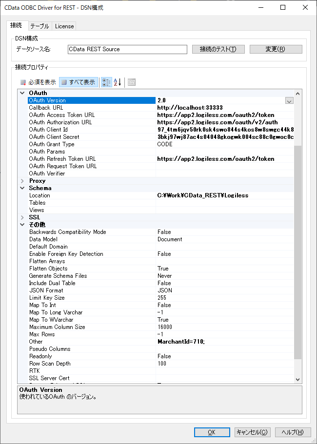Select the Map To Long Varchar row

pos(161,312)
